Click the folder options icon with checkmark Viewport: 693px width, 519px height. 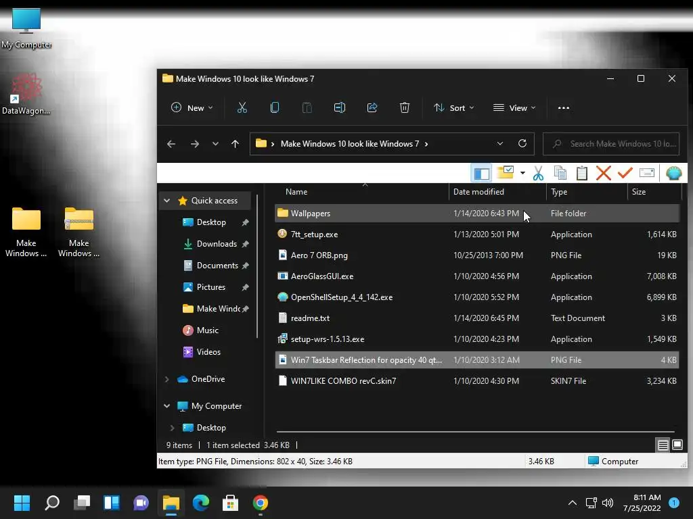point(505,172)
